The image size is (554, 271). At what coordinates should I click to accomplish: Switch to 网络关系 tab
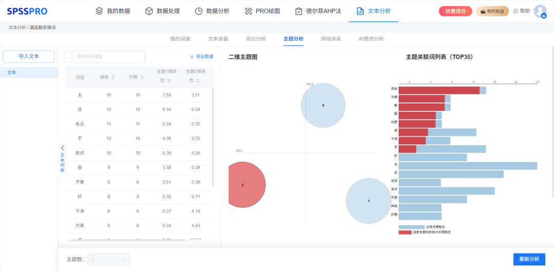tap(331, 39)
